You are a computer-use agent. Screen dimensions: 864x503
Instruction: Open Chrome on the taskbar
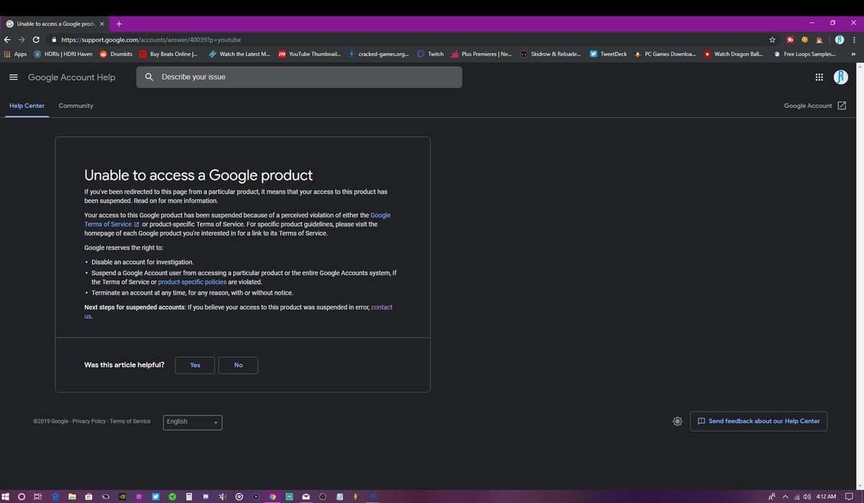272,497
